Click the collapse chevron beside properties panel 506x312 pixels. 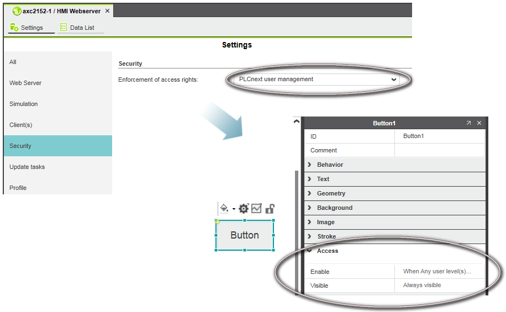297,121
